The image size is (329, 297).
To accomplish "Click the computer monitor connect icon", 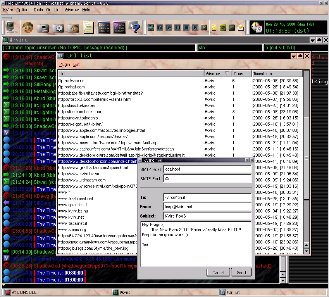I will click(x=10, y=28).
